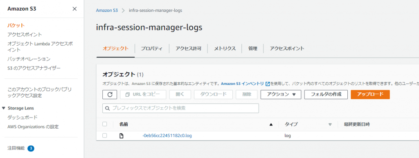This screenshot has width=419, height=158.
Task: Open the 0eb56cc22451182c0.log object link
Action: [167, 136]
